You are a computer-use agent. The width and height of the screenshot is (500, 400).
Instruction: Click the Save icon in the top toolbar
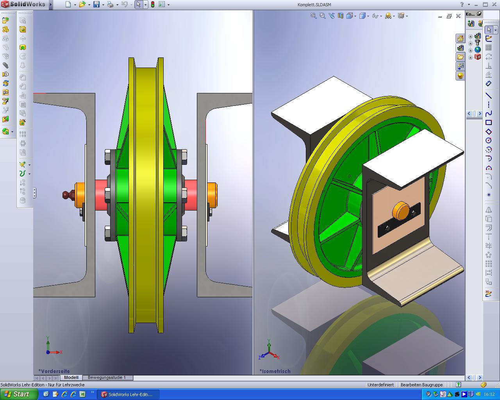pyautogui.click(x=96, y=5)
